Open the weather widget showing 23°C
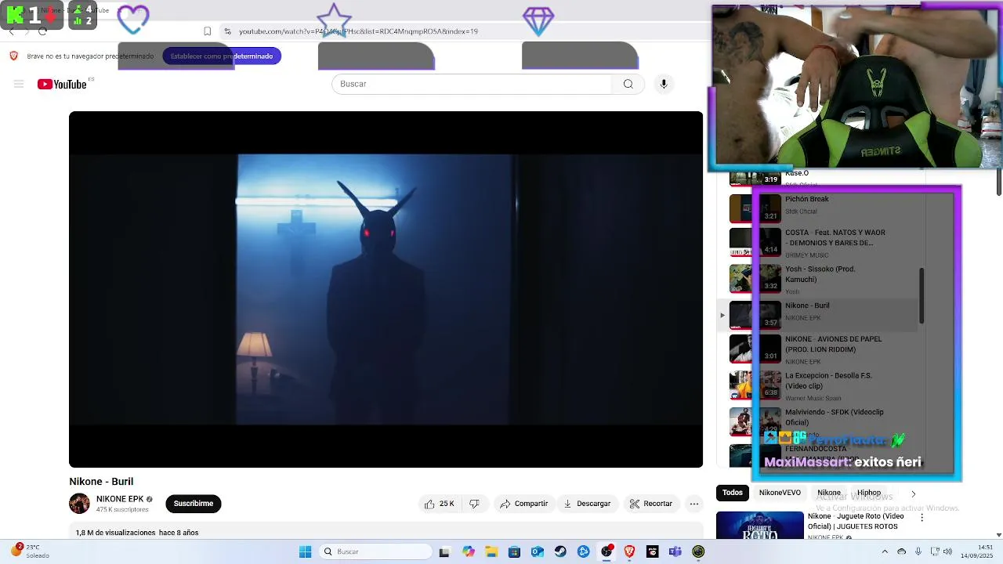This screenshot has height=564, width=1003. 30,551
